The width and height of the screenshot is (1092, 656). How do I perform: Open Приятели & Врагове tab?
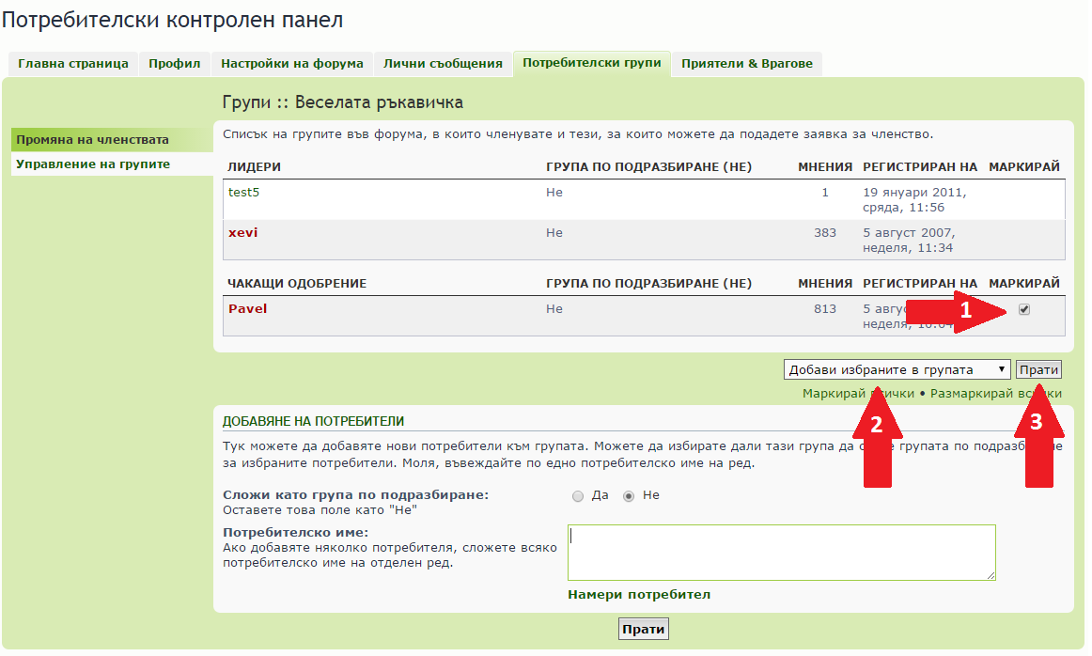click(747, 64)
